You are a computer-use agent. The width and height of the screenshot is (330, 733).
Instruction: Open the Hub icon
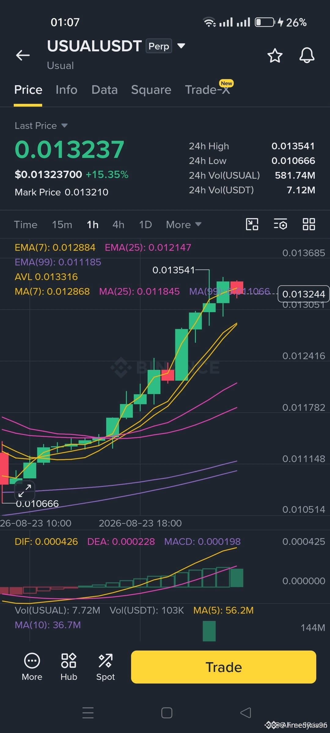click(x=69, y=667)
